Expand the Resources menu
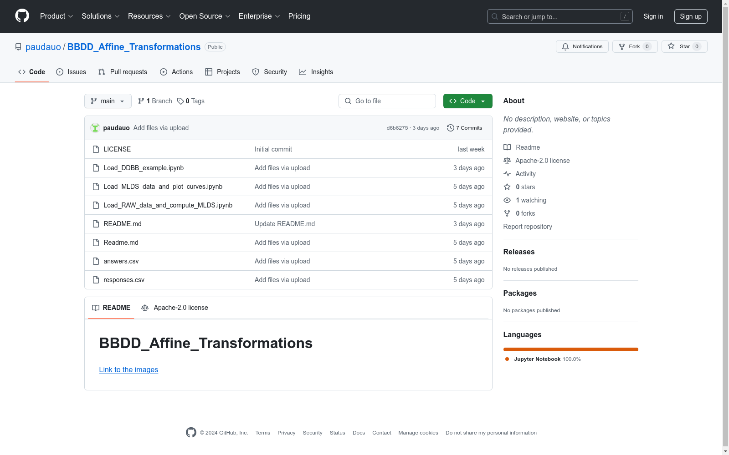 pyautogui.click(x=149, y=16)
